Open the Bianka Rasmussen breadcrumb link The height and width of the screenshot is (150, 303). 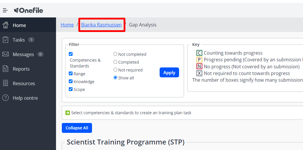coord(102,25)
